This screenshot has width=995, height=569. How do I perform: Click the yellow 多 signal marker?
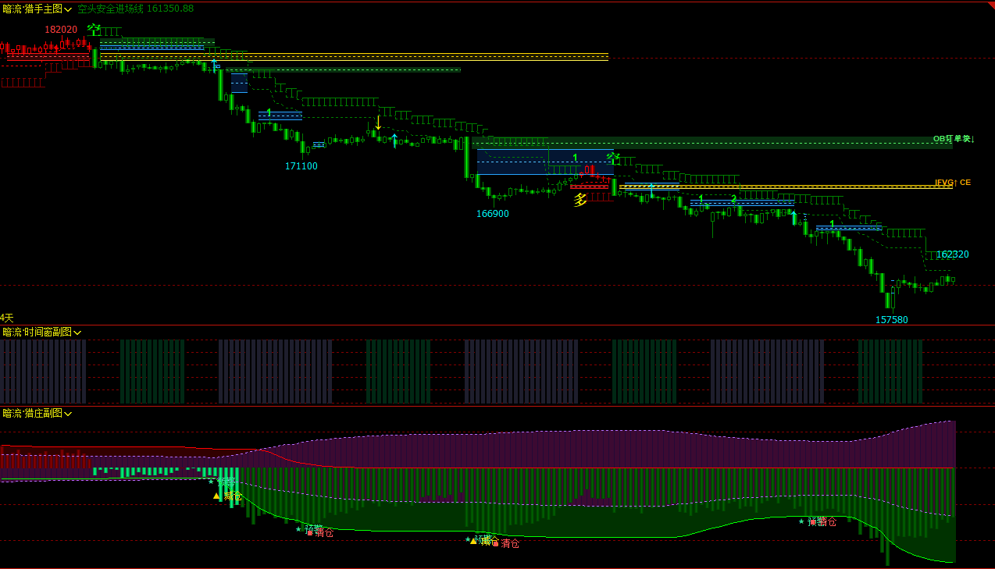click(x=580, y=200)
